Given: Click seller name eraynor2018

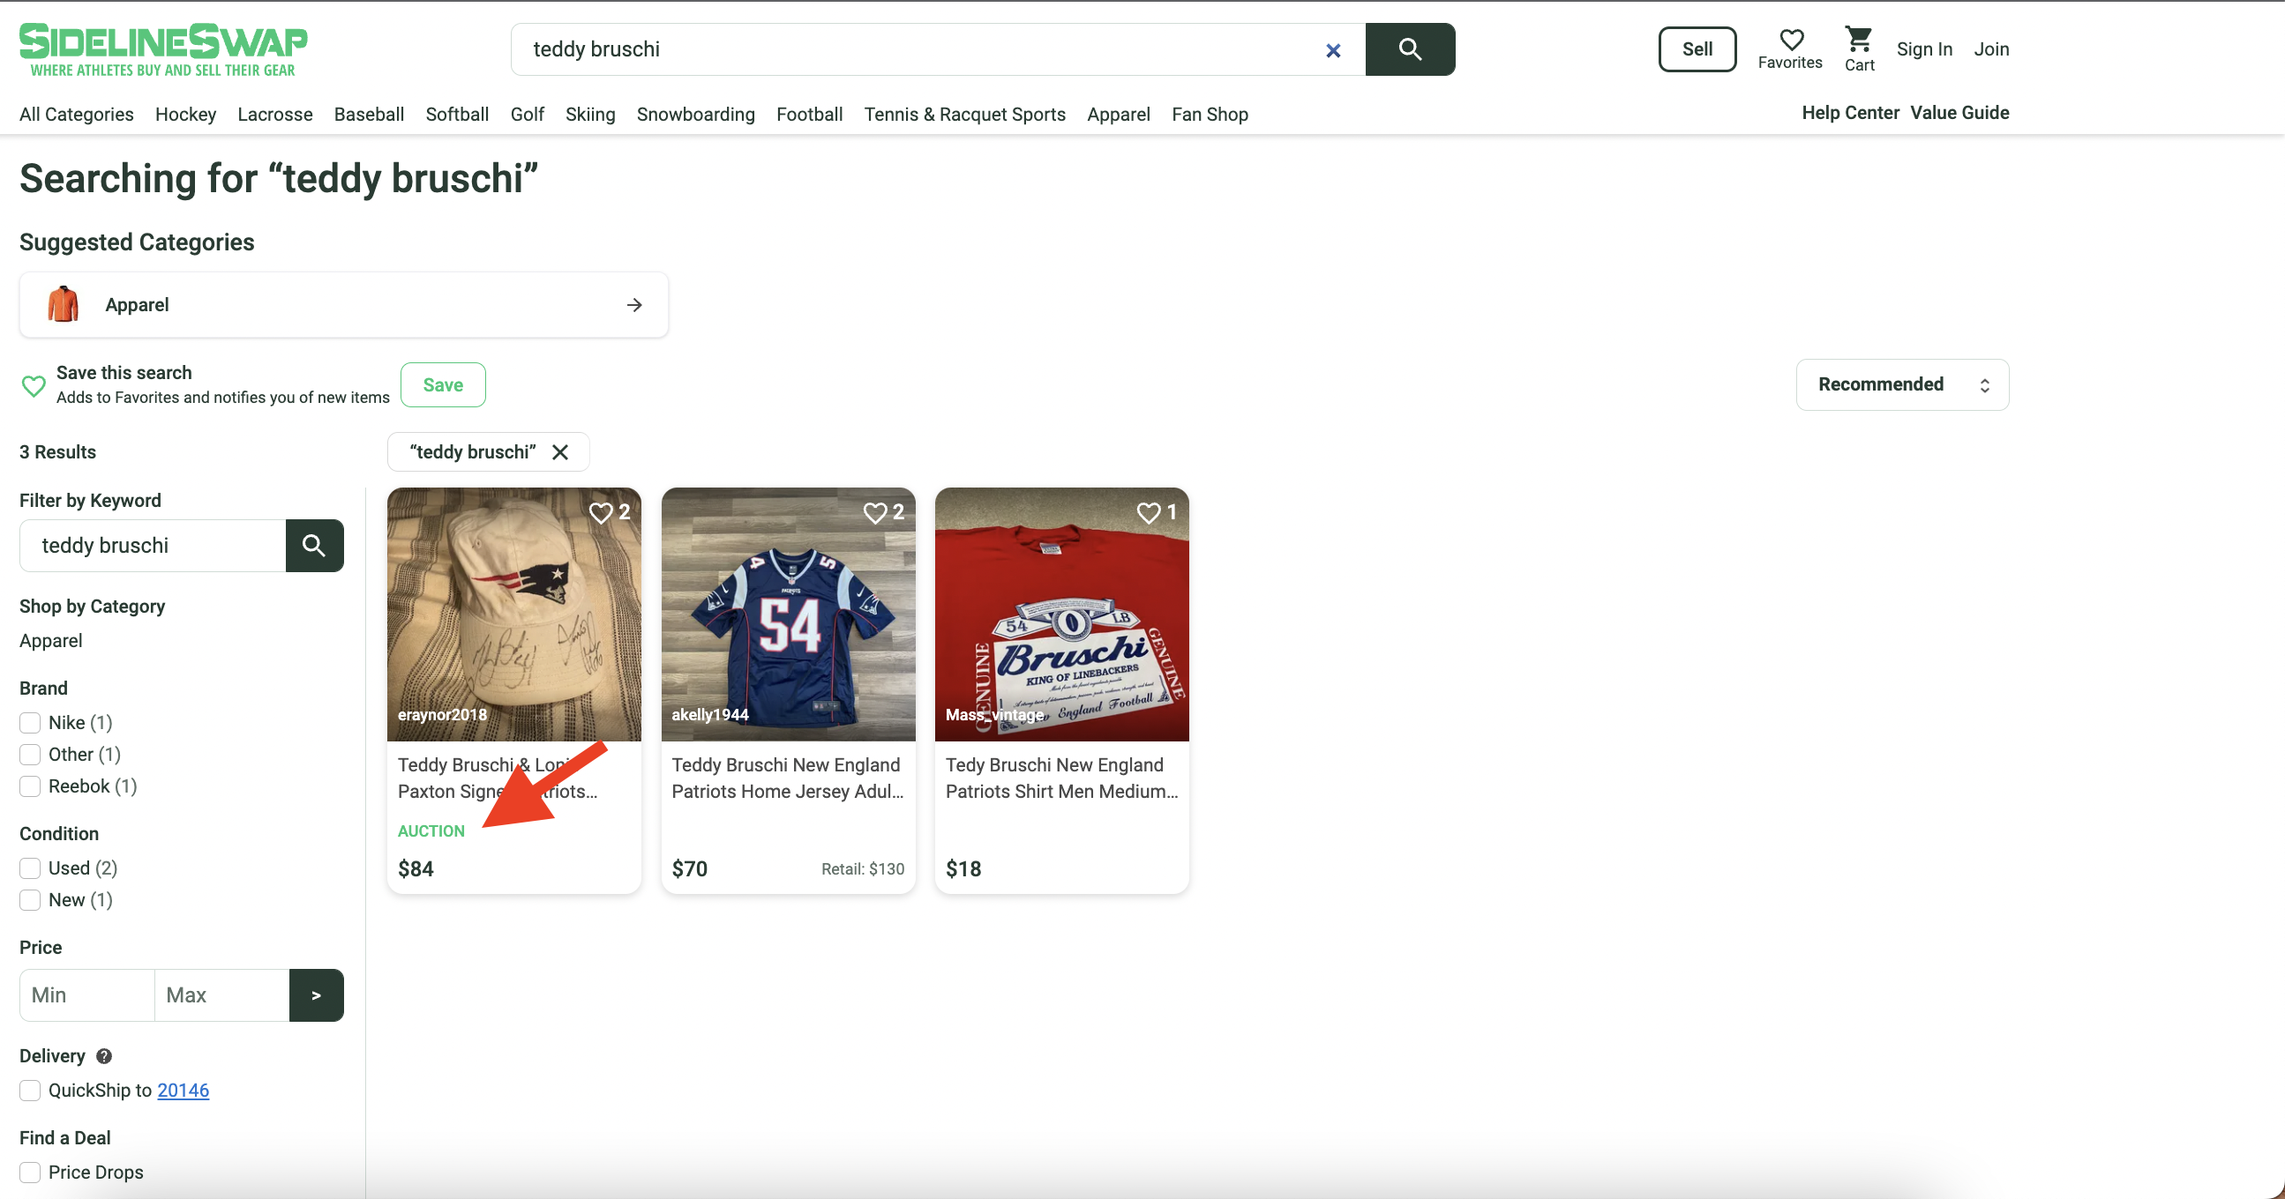Looking at the screenshot, I should tap(442, 714).
